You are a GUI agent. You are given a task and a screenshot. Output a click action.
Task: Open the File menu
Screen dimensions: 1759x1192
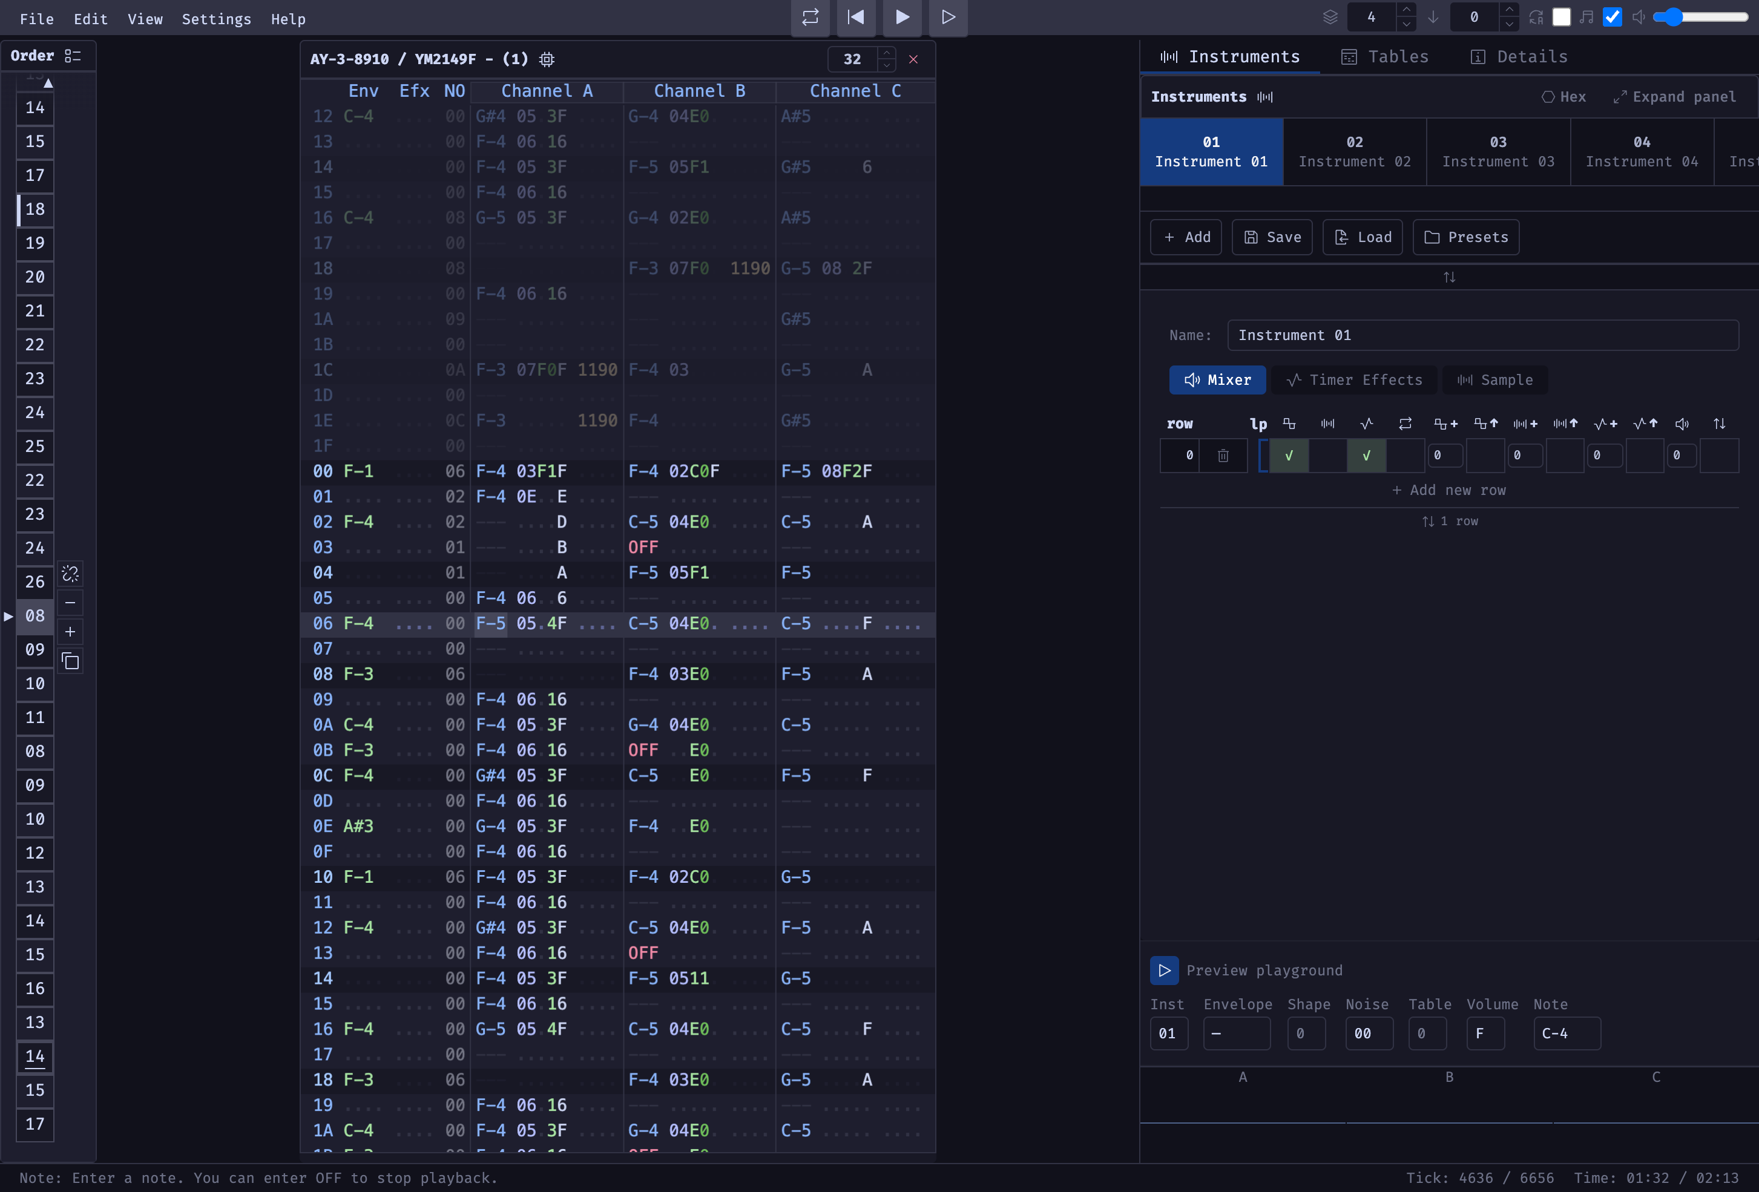[36, 19]
